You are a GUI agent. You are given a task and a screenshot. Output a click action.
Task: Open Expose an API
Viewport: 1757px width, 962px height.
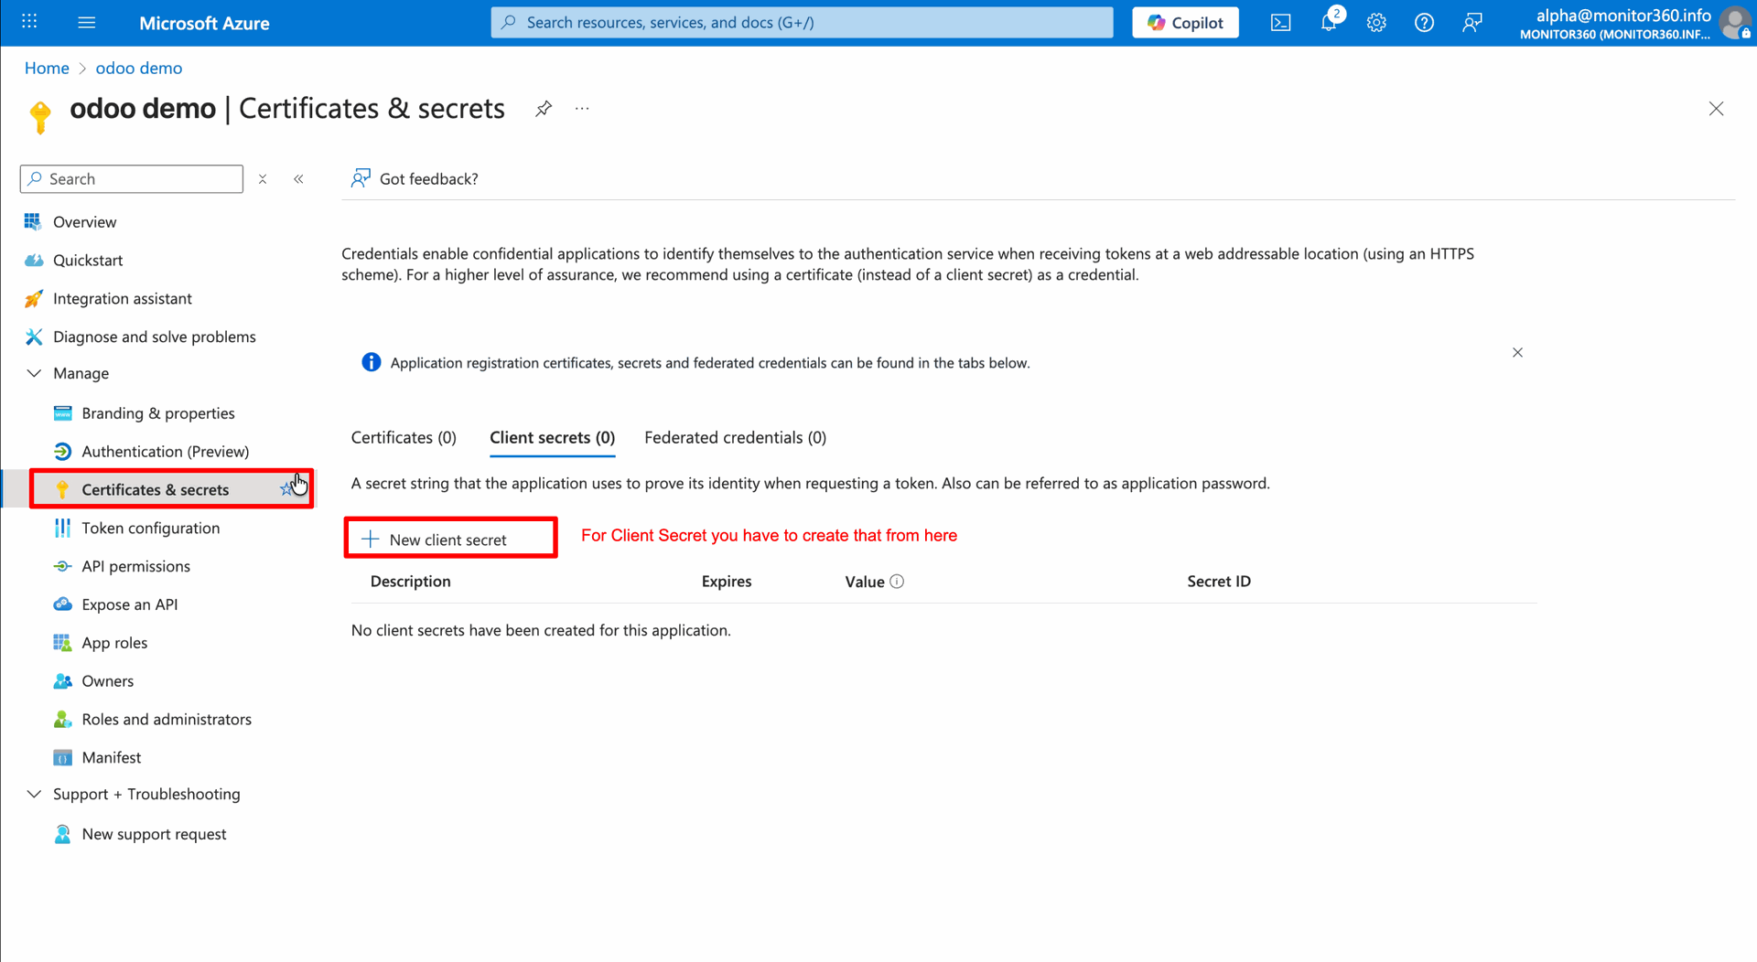[130, 605]
